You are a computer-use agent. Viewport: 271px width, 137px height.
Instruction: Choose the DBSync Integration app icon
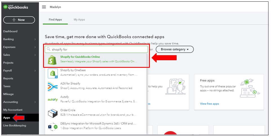tap(53, 126)
